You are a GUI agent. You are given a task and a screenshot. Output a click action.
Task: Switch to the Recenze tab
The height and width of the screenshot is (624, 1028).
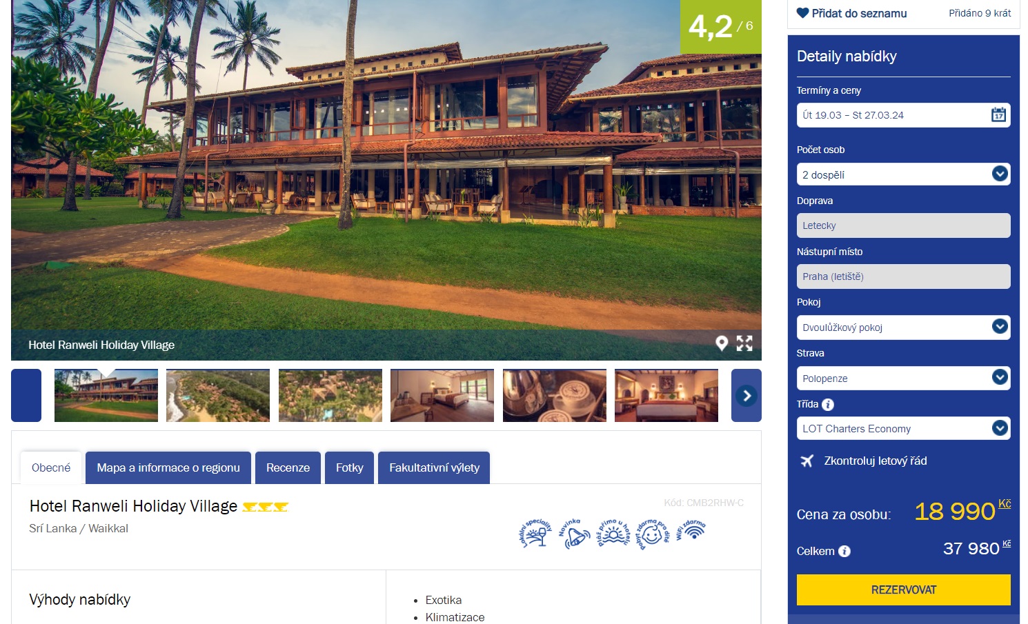(288, 467)
